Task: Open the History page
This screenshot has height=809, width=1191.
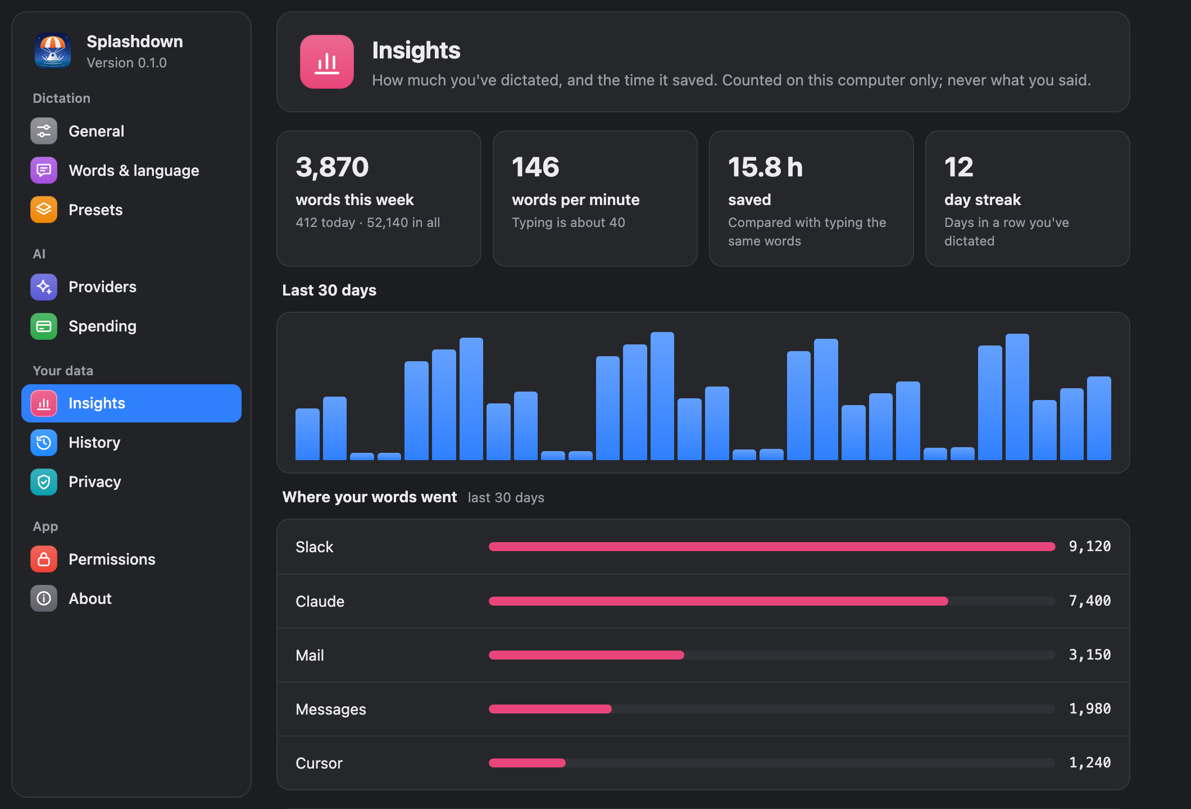Action: tap(131, 443)
